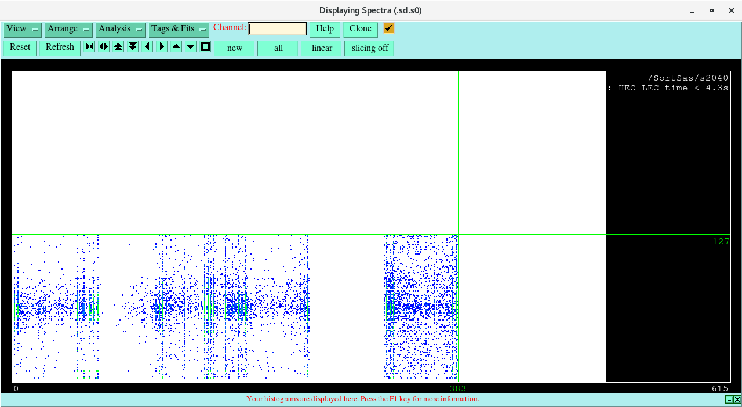Click the single up triangle icon
Viewport: 742px width, 407px height.
point(176,47)
